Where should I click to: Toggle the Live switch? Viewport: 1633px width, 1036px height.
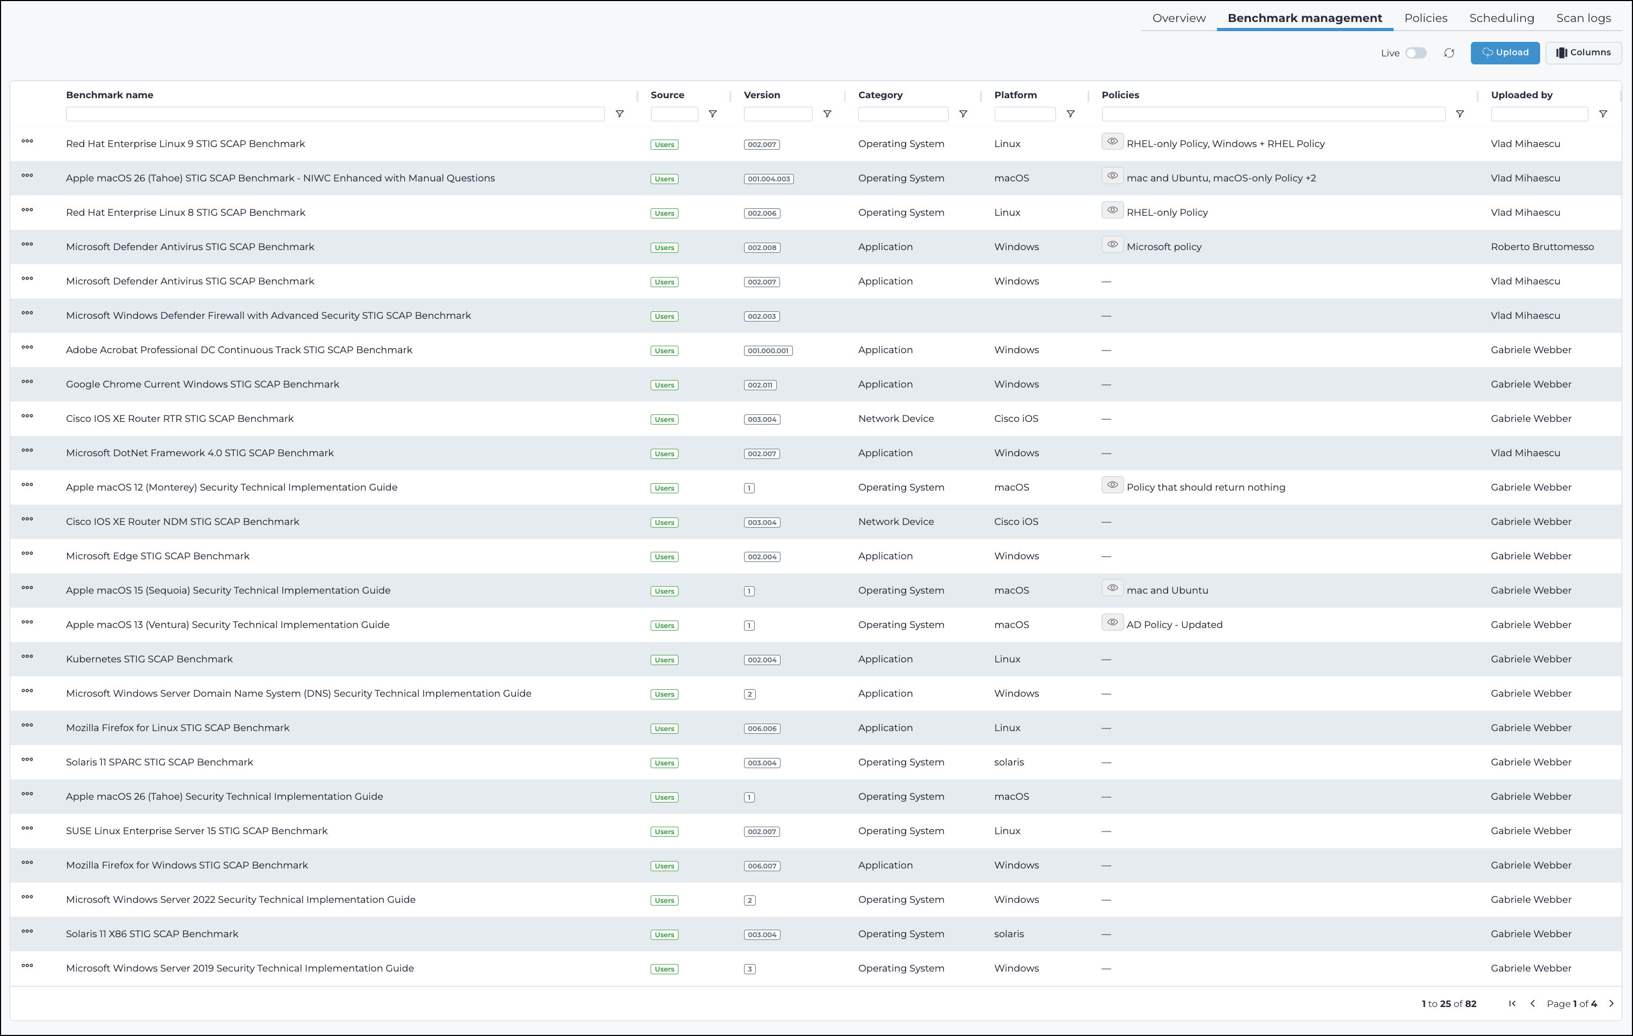[1415, 53]
